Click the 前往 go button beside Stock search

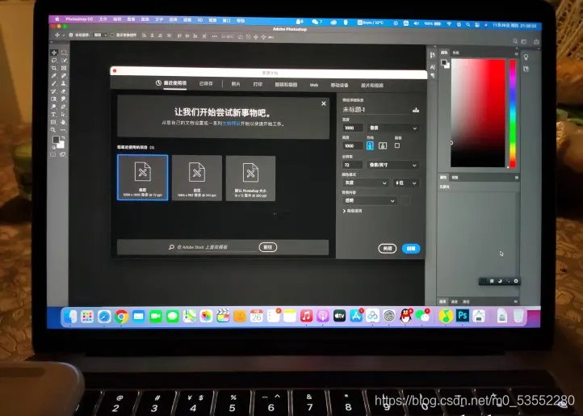click(x=268, y=247)
